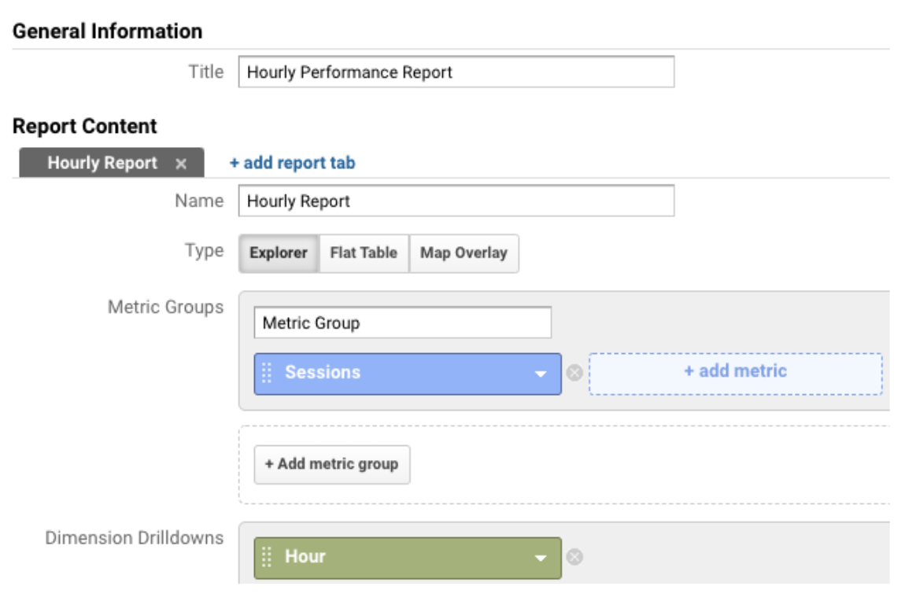
Task: Open the Sessions metric dropdown
Action: tap(540, 374)
